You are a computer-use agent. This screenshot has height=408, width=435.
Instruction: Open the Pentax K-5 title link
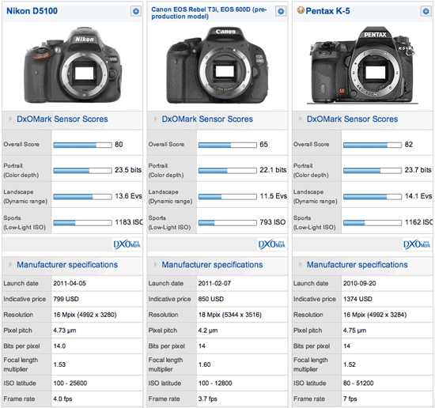click(327, 11)
